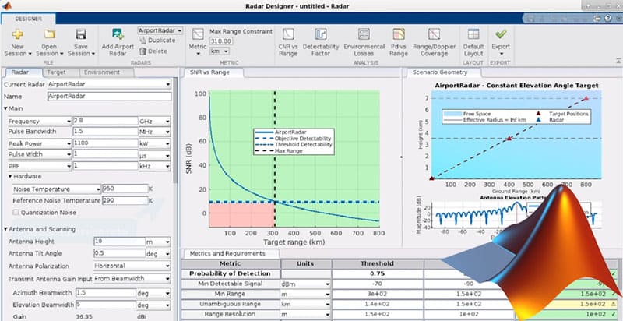Select the DESIGNER ribbon tab
Image resolution: width=623 pixels, height=321 pixels.
[x=28, y=19]
